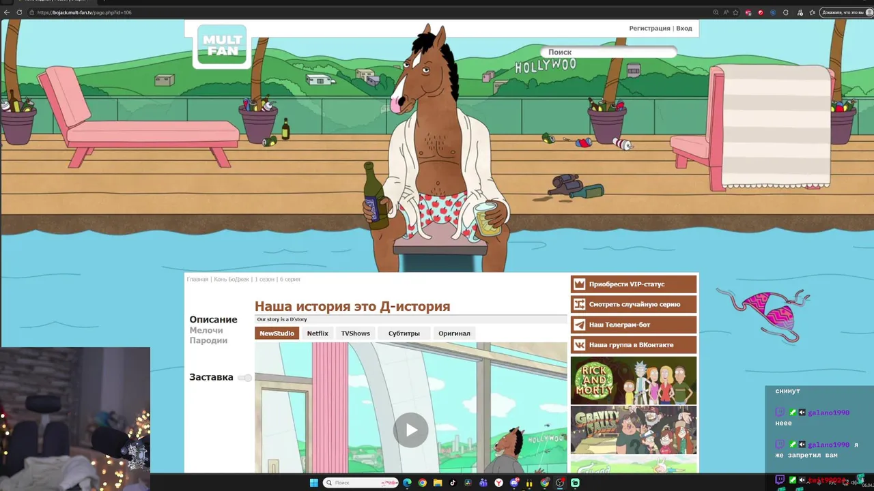
Task: Open the Вход login link
Action: click(684, 29)
